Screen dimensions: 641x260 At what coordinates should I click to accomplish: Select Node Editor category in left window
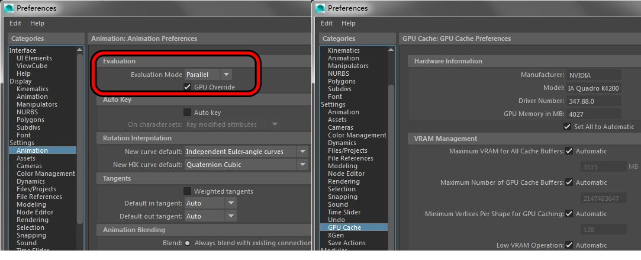(35, 212)
